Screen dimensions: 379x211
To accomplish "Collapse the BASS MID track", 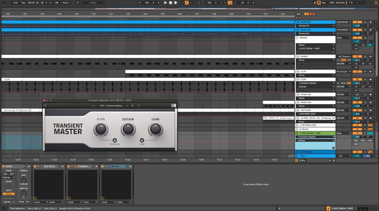I will pos(298,22).
